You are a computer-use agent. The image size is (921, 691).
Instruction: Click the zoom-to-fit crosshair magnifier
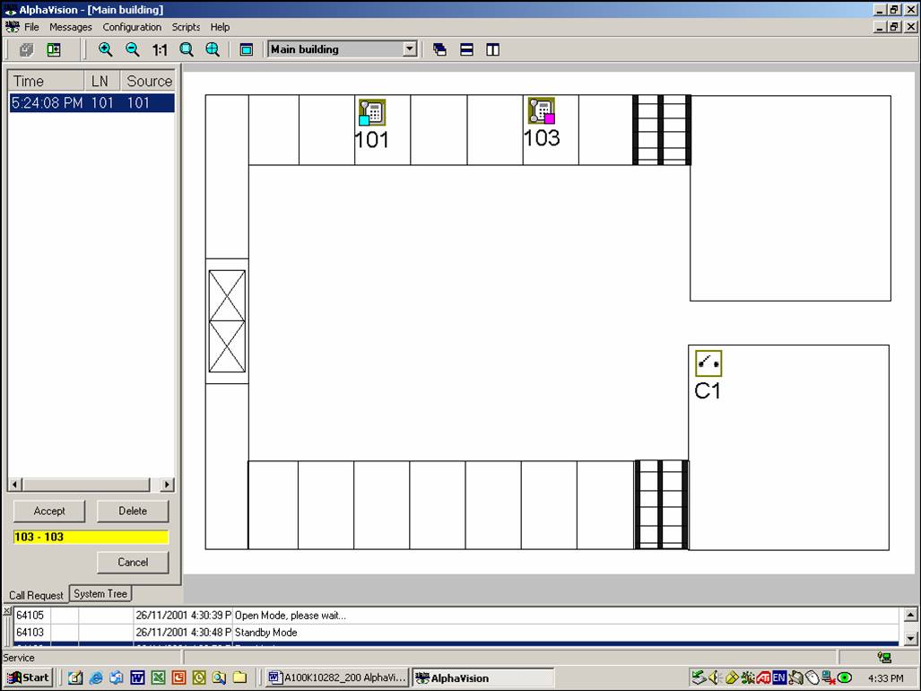(x=213, y=50)
